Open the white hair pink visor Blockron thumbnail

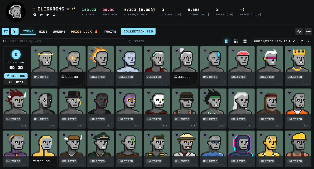click(x=270, y=59)
